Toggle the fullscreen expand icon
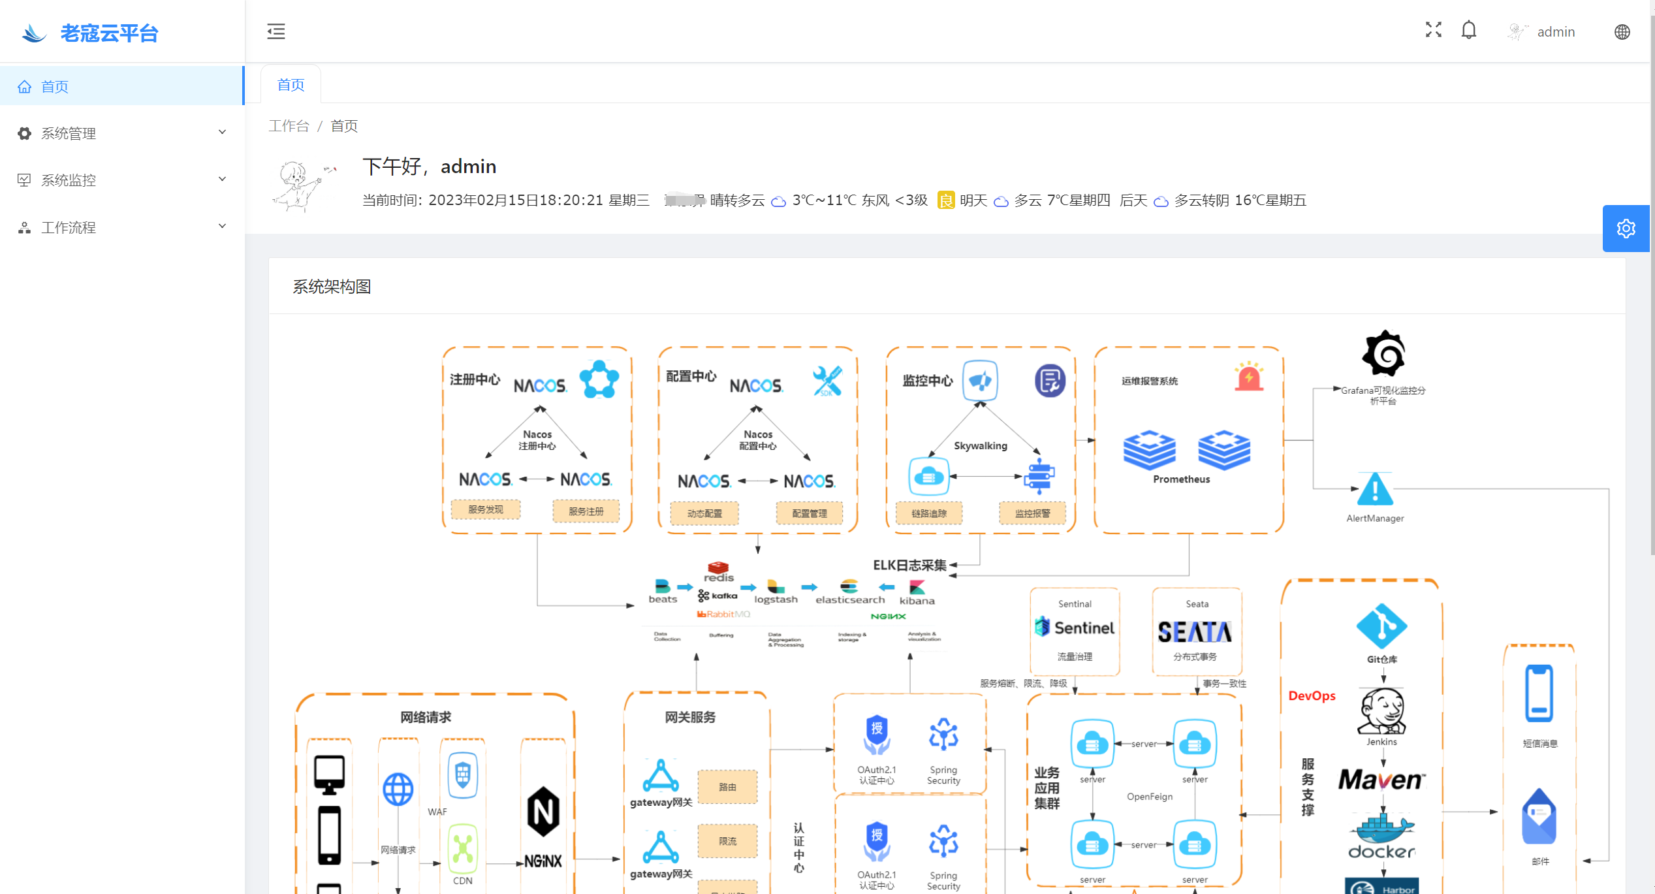The width and height of the screenshot is (1655, 894). (1433, 31)
